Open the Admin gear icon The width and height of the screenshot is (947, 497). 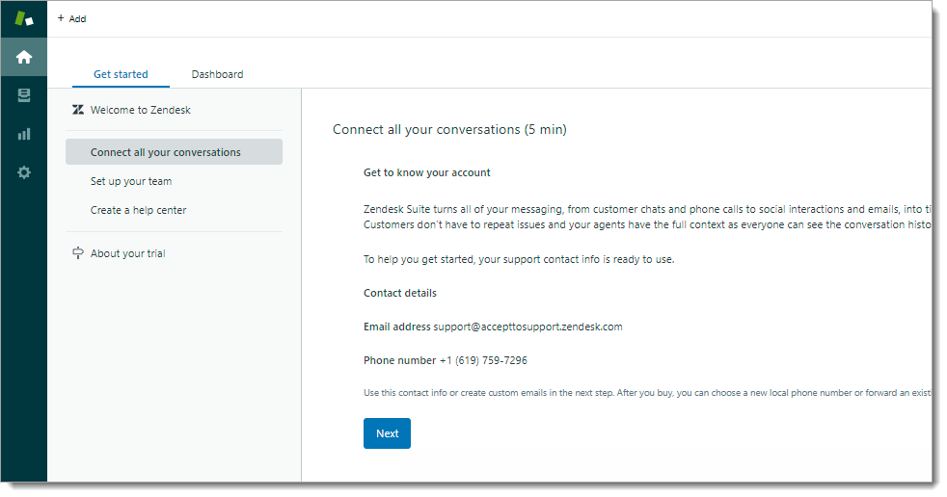click(x=24, y=172)
